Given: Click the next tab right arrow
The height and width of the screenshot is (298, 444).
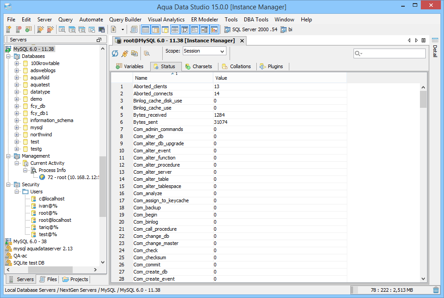Looking at the screenshot, I should pyautogui.click(x=416, y=41).
